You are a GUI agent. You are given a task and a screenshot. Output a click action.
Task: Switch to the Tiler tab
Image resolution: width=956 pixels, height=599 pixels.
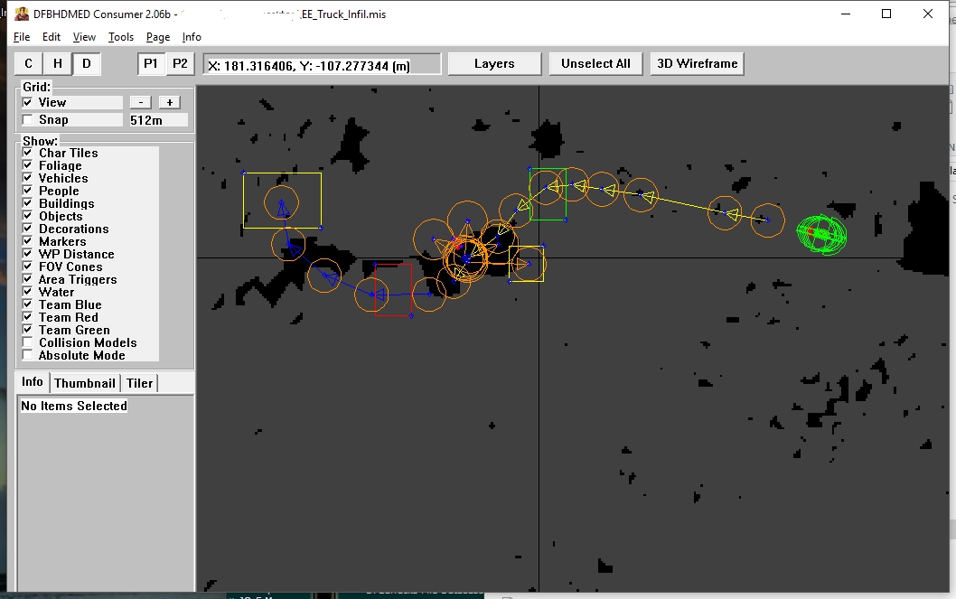(x=140, y=383)
